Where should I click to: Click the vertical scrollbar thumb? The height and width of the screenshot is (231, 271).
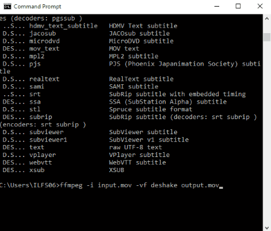point(267,37)
